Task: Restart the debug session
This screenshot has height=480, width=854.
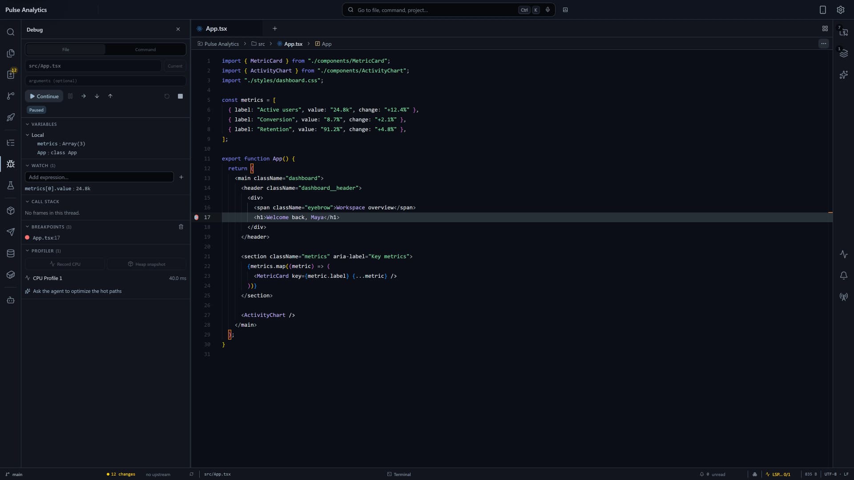Action: 167,96
